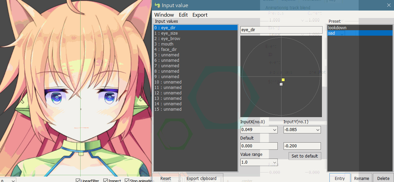This screenshot has width=394, height=182.
Task: Click the Delete preset button
Action: pos(383,178)
